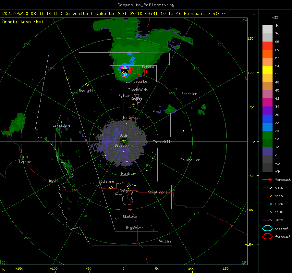Viewport: 292px width, 273px height.
Task: Click the Lake Louise map label
Action: click(x=25, y=159)
